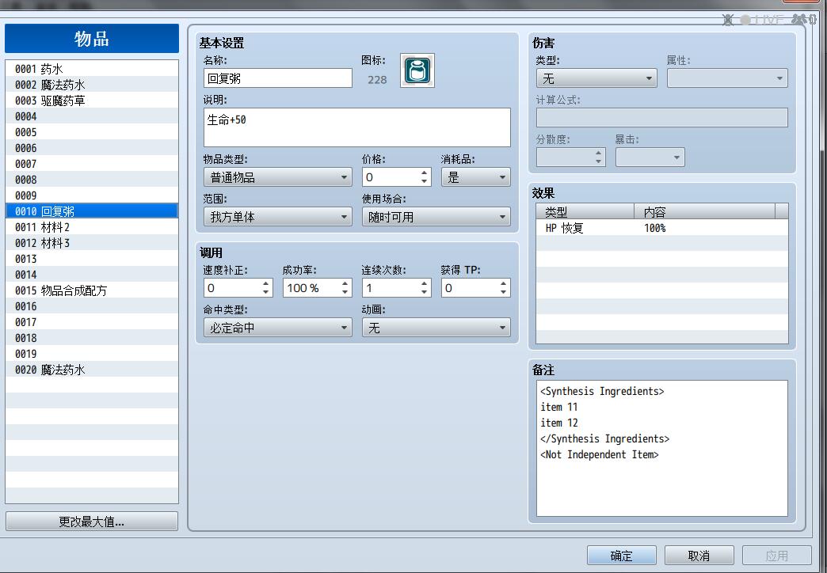827x573 pixels.
Task: Open the 伤害 类型 dropdown showing 无
Action: pos(596,78)
